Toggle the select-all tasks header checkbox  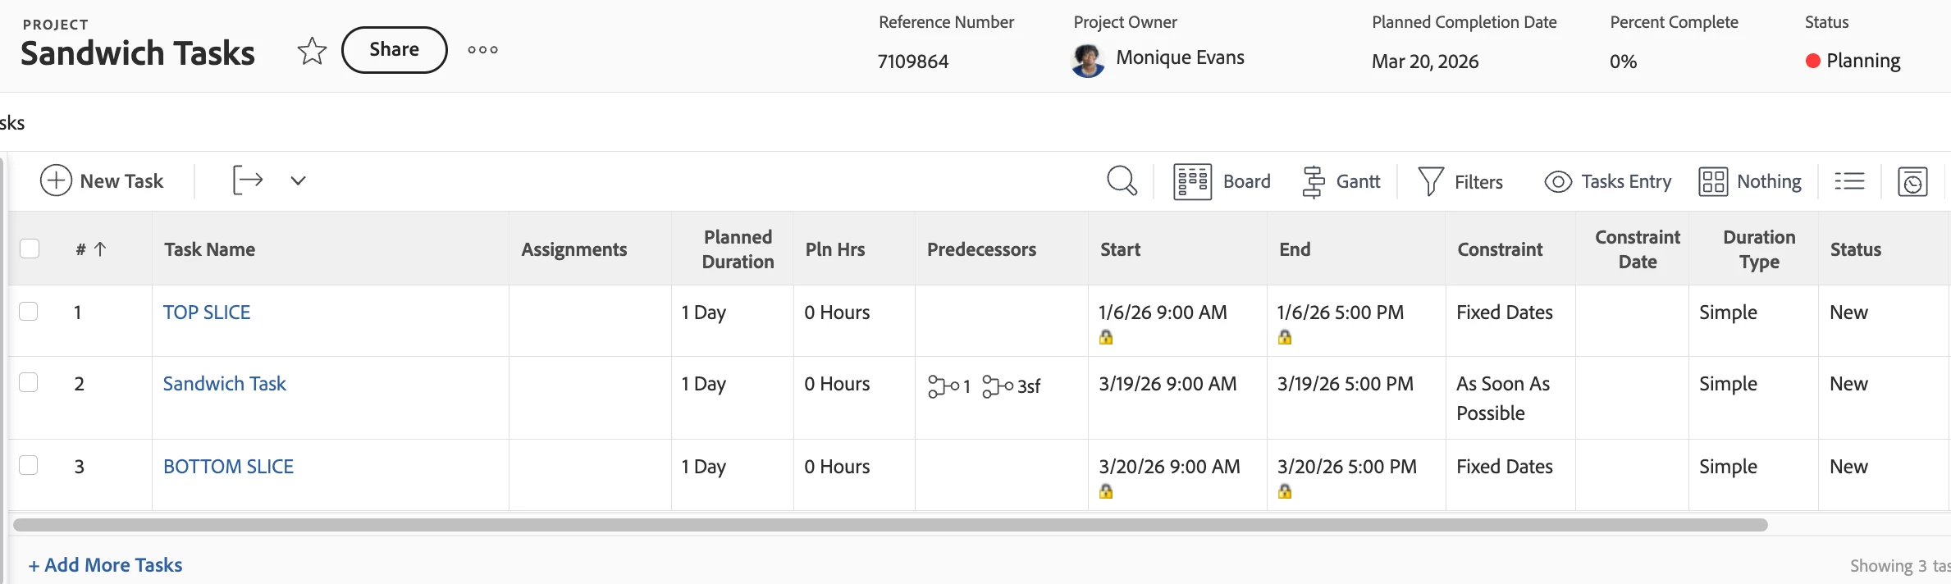click(x=30, y=249)
